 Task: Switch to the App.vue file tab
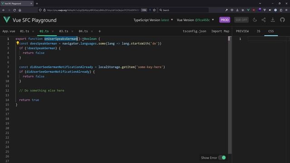point(9,31)
